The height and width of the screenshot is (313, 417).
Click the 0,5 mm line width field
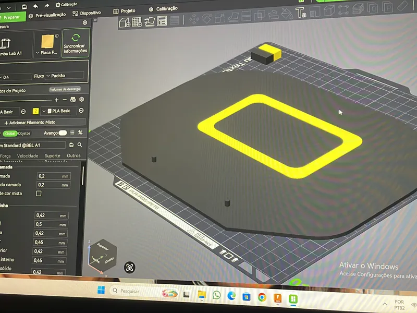pos(51,224)
